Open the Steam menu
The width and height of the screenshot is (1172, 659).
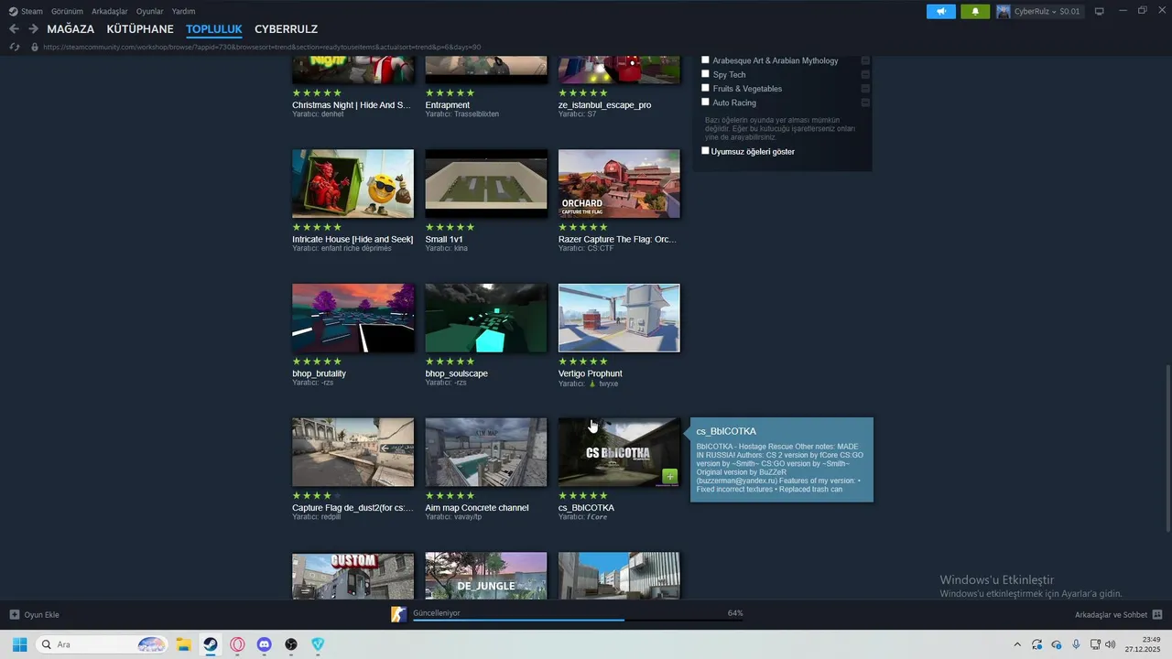click(32, 12)
